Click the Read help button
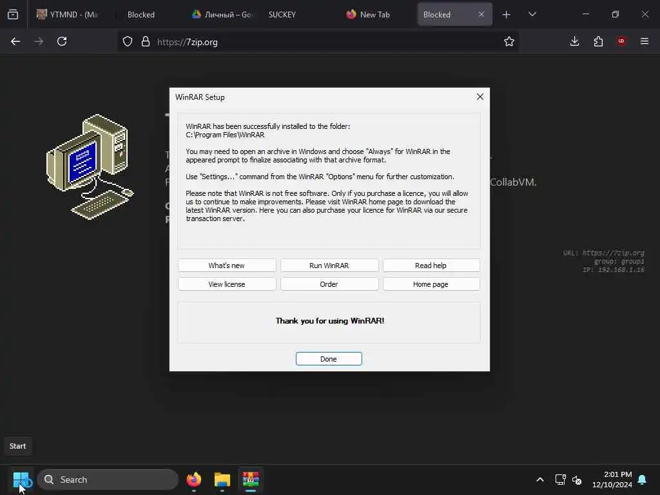This screenshot has width=660, height=495. [x=431, y=266]
